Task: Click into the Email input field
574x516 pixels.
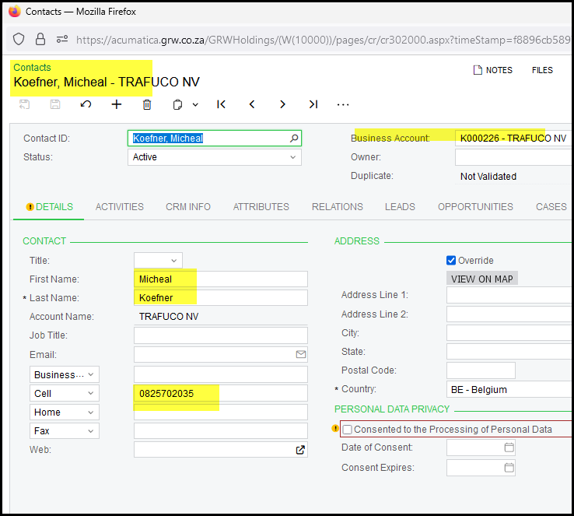Action: pos(214,355)
